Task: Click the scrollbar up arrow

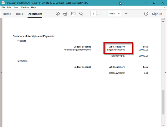Action: (x=163, y=21)
